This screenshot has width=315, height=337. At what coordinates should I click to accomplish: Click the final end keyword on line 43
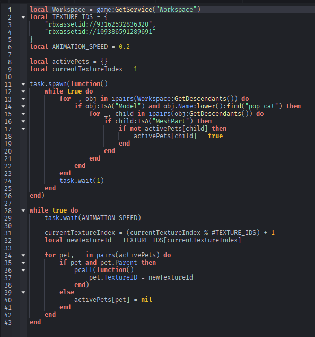click(36, 322)
